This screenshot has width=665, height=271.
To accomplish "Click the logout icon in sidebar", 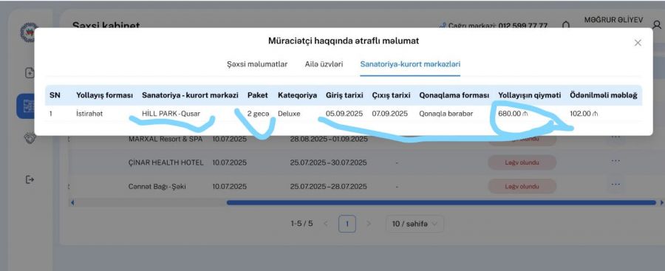I will click(30, 179).
